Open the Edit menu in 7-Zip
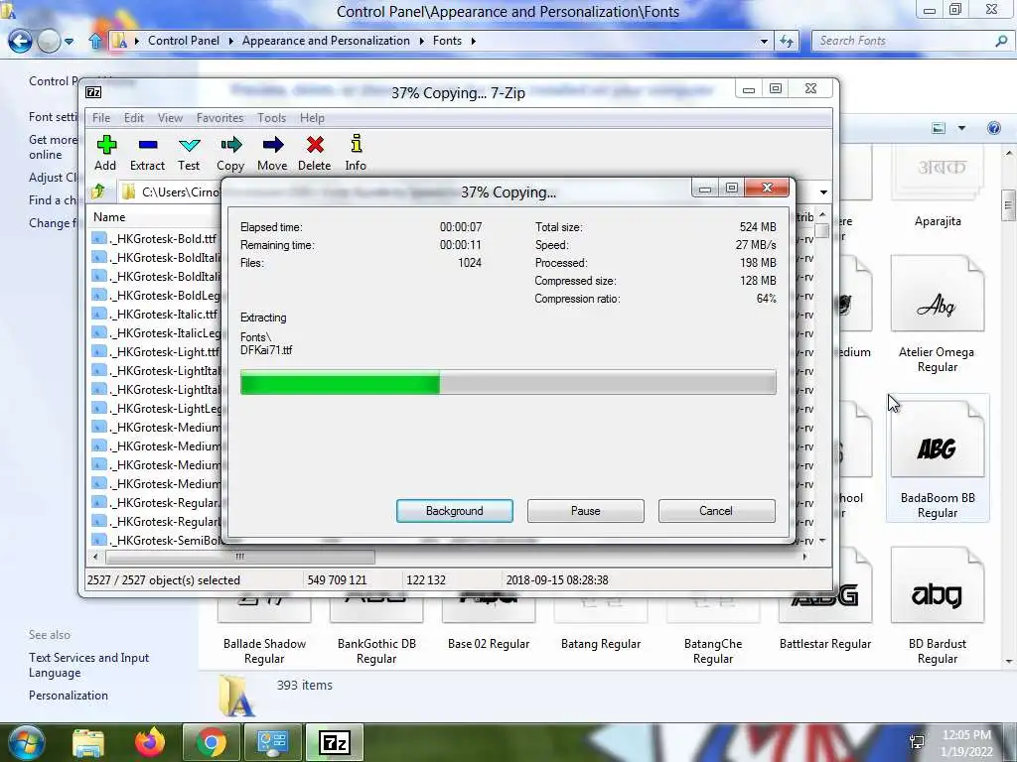Image resolution: width=1017 pixels, height=762 pixels. [134, 118]
